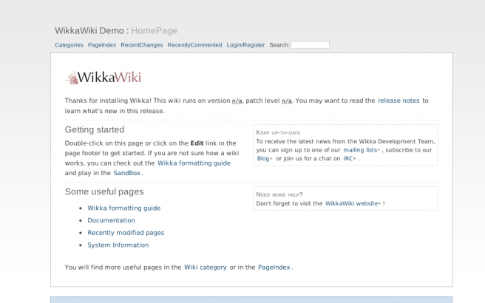Click the Some useful pages heading
485x303 pixels.
tap(104, 191)
